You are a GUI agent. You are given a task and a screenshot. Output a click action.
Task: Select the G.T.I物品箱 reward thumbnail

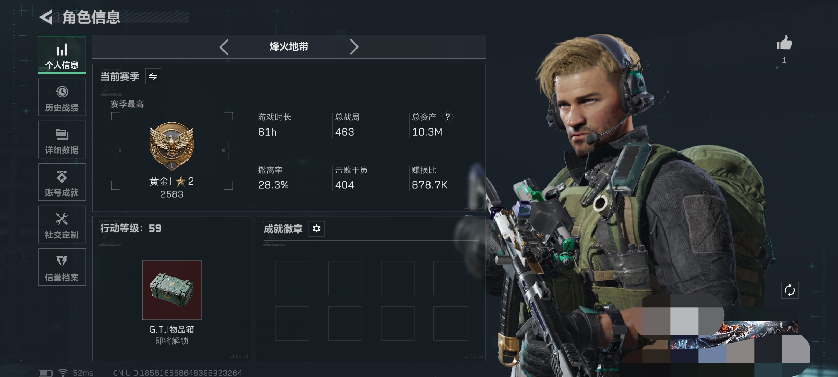(172, 290)
